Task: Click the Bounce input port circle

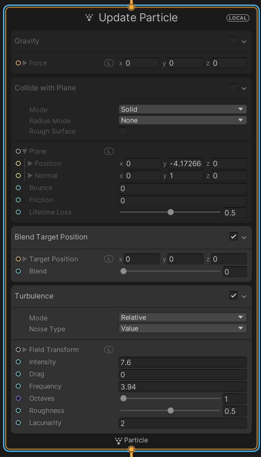Action: click(18, 188)
